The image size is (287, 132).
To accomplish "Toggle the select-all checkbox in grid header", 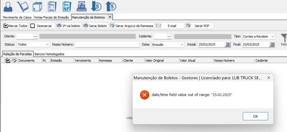I will 8,60.
